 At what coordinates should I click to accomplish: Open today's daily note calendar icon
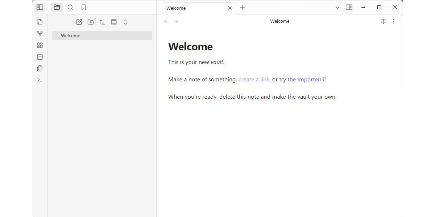[x=40, y=57]
